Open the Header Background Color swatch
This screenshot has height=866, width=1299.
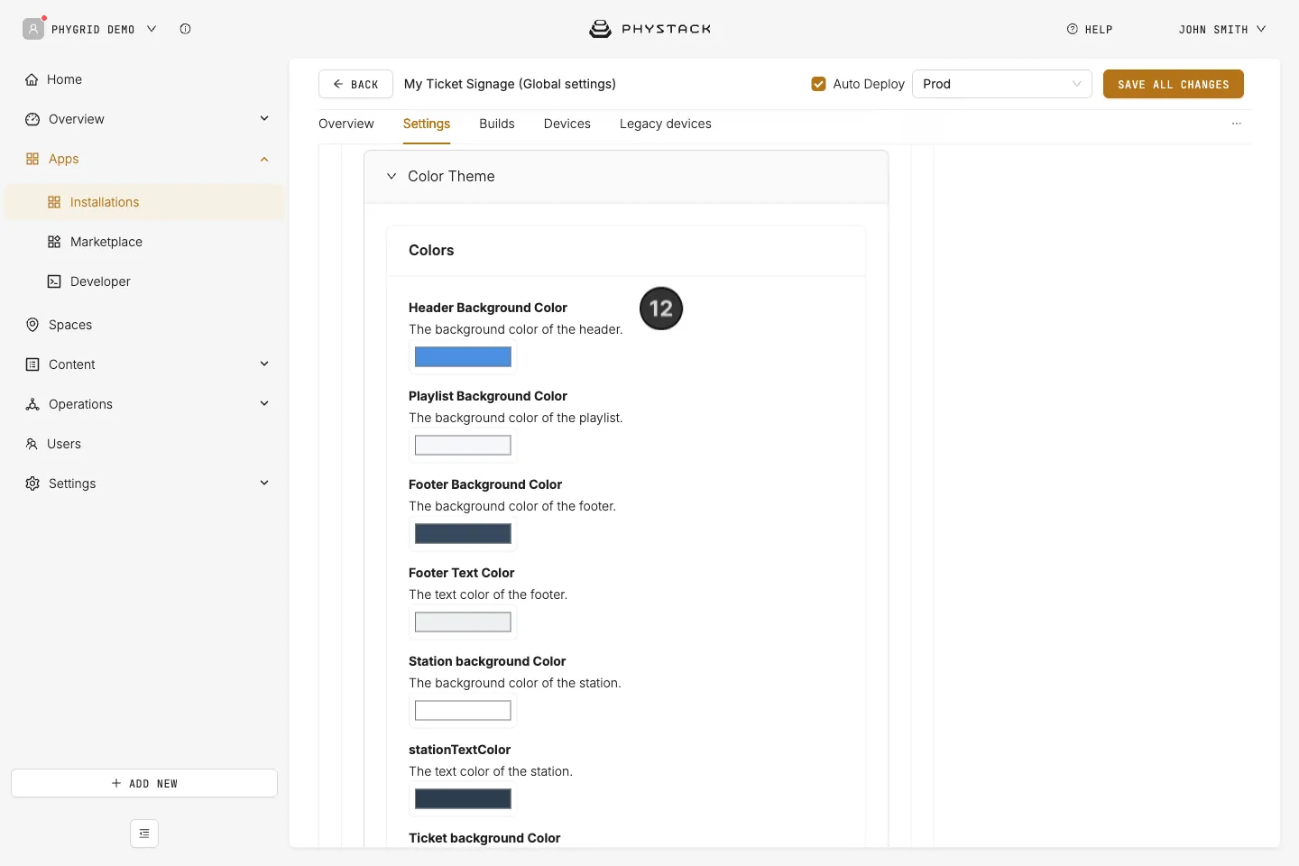tap(463, 357)
